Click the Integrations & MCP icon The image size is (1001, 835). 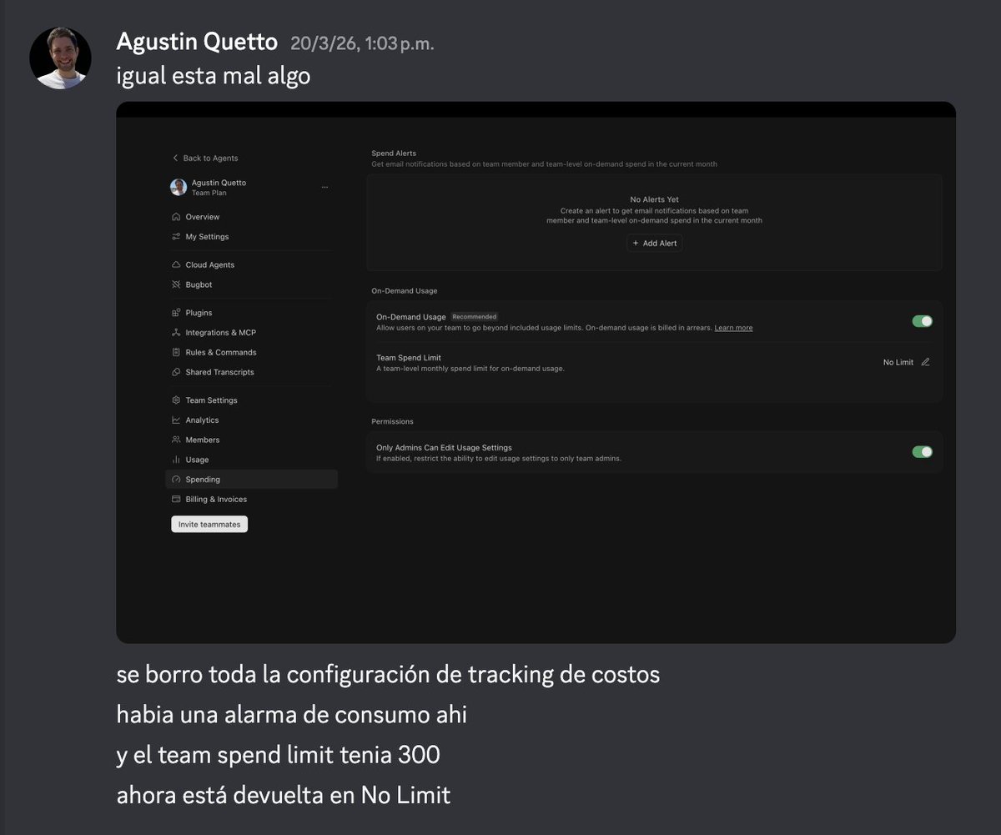pos(176,333)
